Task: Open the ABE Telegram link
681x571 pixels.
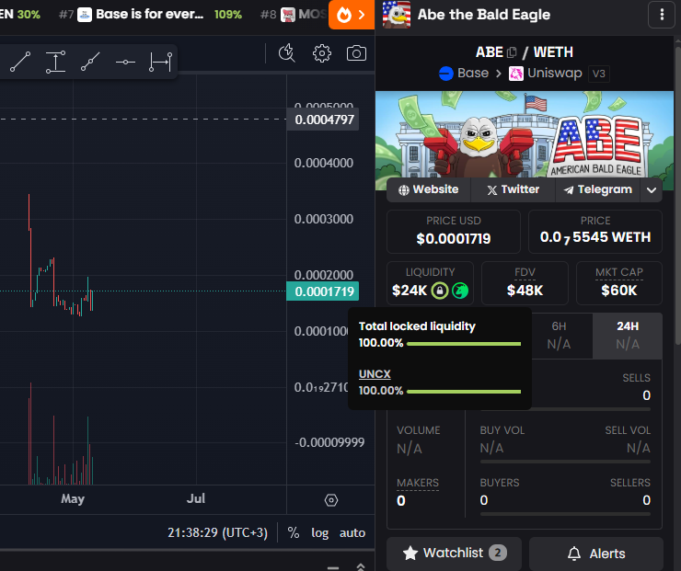Action: [597, 189]
